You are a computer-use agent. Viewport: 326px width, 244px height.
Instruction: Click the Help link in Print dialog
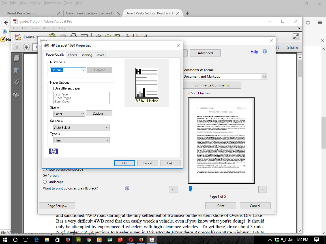[x=254, y=52]
